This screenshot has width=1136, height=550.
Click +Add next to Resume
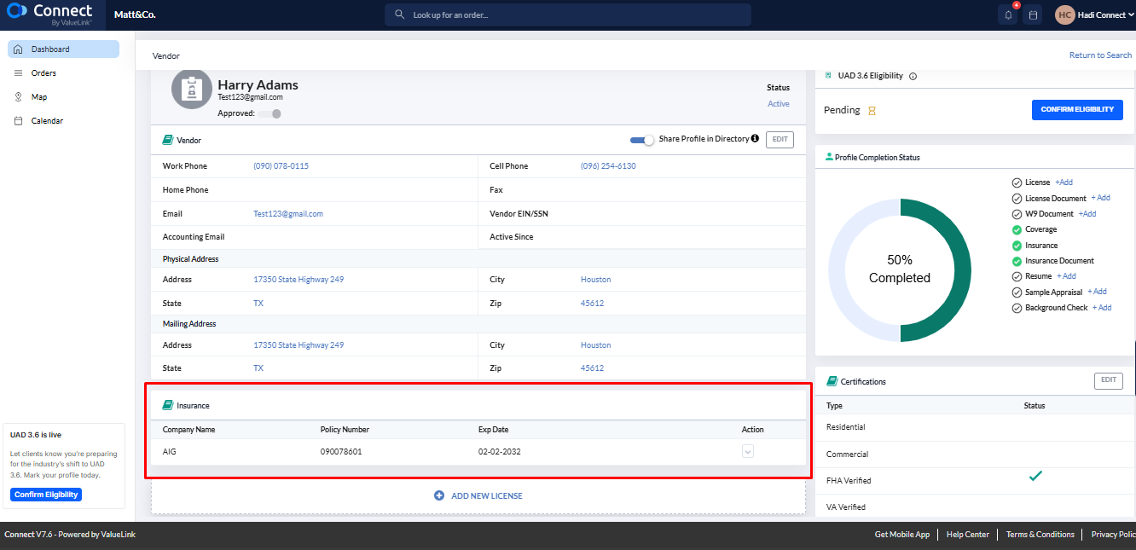point(1066,276)
